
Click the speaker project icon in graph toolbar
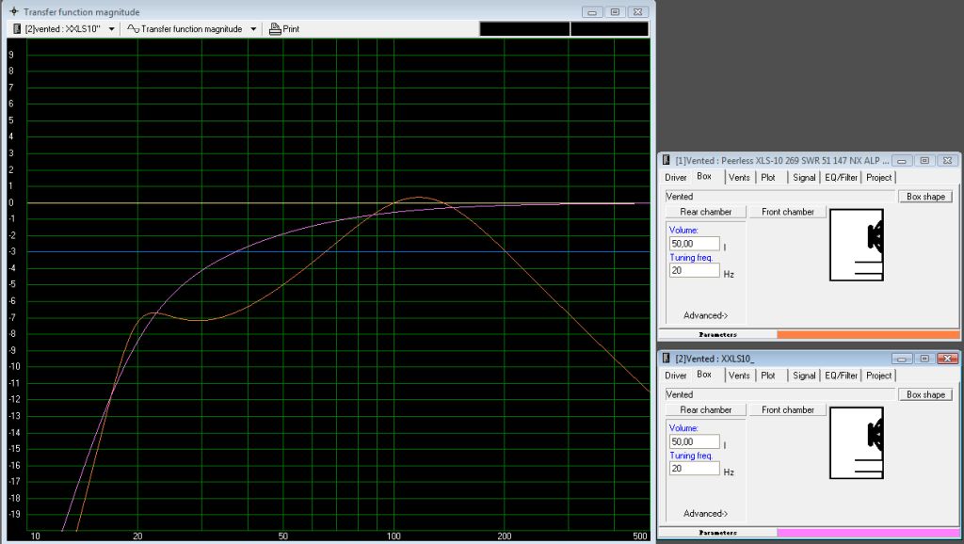[x=17, y=29]
